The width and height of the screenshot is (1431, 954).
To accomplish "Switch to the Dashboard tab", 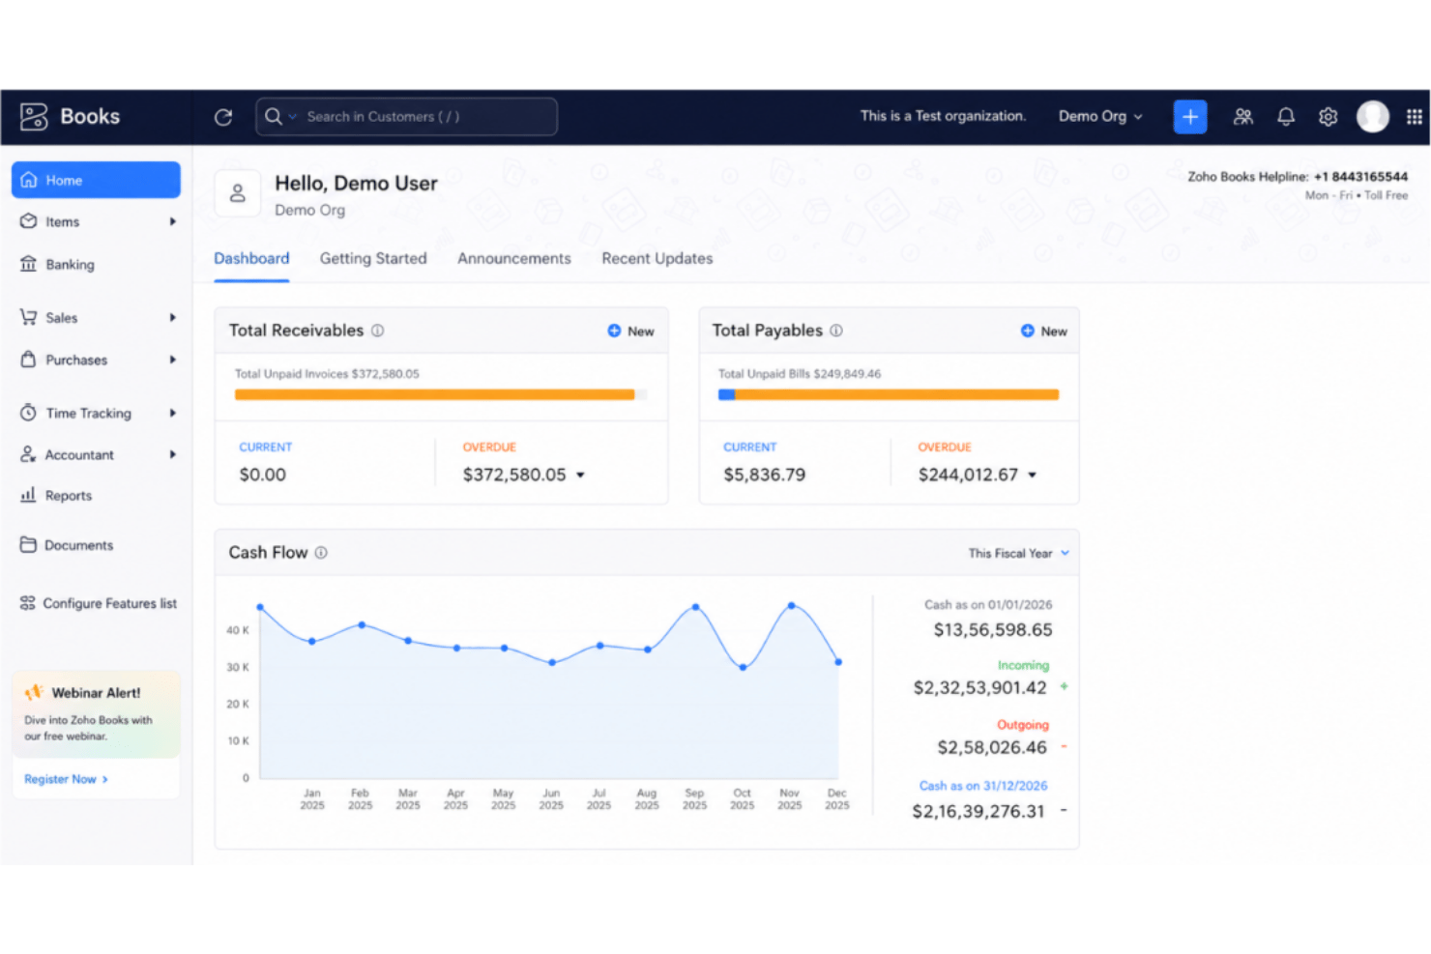I will (x=251, y=258).
